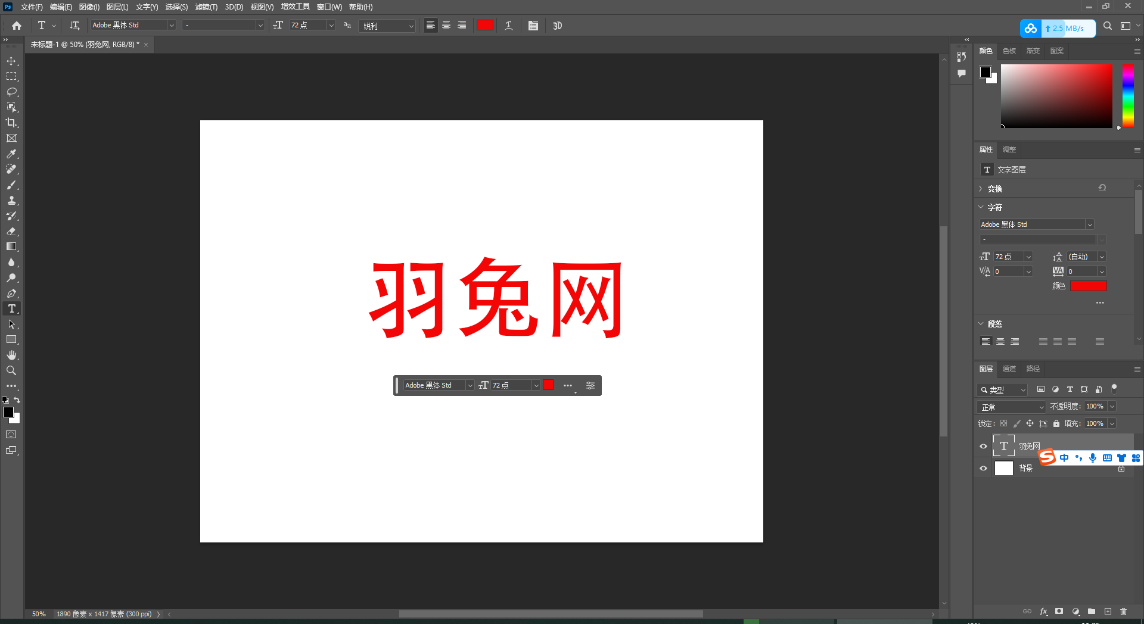Open the font size dropdown in options bar
This screenshot has width=1144, height=624.
click(x=331, y=25)
